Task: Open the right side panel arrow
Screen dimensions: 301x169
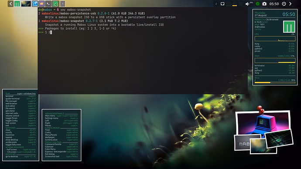Action: click(x=291, y=3)
